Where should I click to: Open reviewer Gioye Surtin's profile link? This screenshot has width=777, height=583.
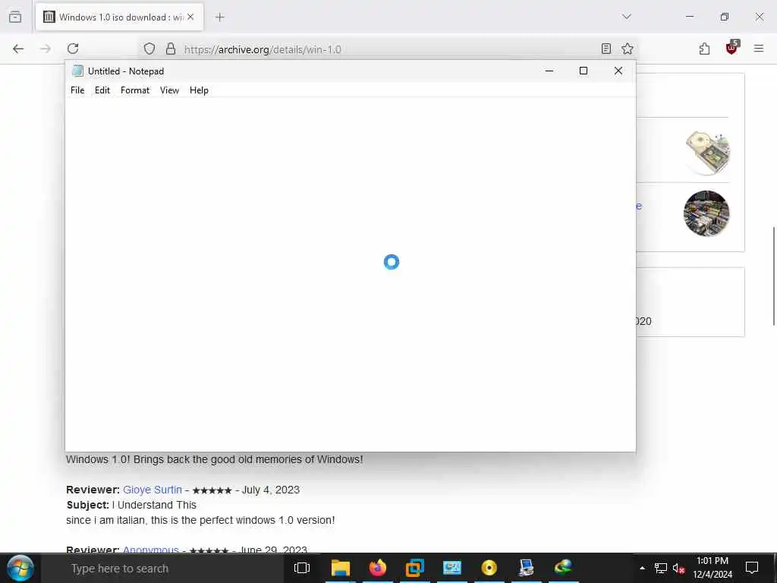click(x=152, y=490)
